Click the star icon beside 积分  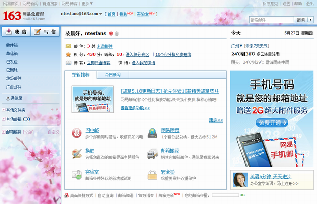coord(68,54)
